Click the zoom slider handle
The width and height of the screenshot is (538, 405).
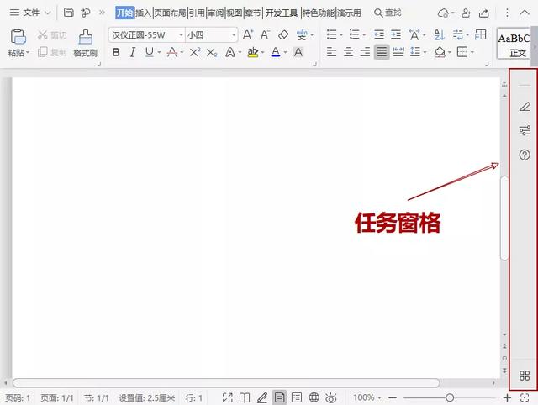[x=450, y=397]
